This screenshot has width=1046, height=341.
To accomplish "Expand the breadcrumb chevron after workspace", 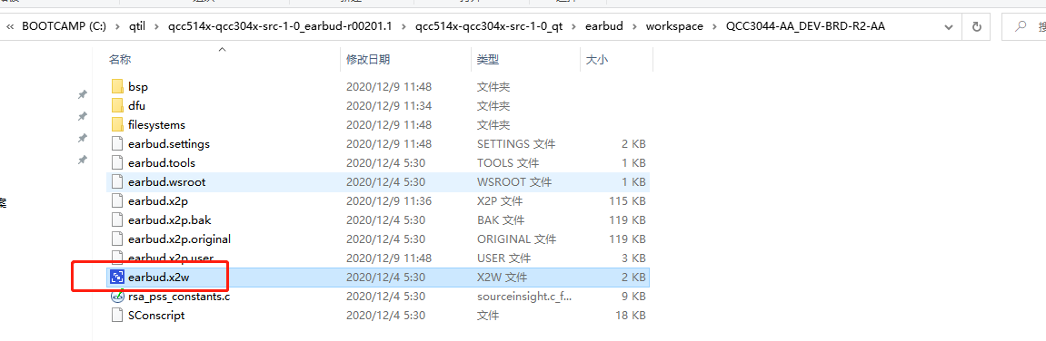I will tap(714, 26).
